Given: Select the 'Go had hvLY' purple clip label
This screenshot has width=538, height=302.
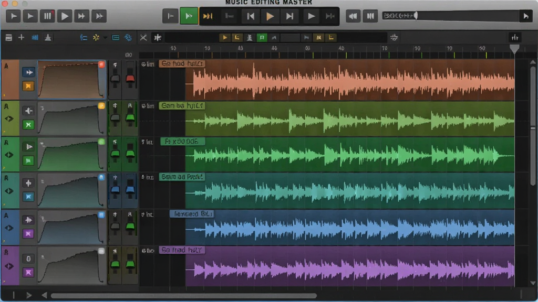Looking at the screenshot, I should coord(182,250).
